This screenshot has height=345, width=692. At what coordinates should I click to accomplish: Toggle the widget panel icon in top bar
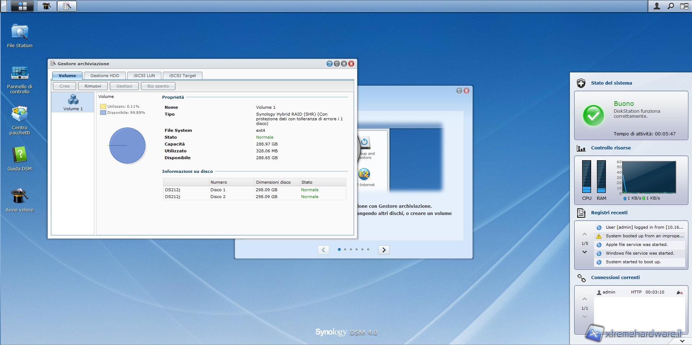(684, 6)
